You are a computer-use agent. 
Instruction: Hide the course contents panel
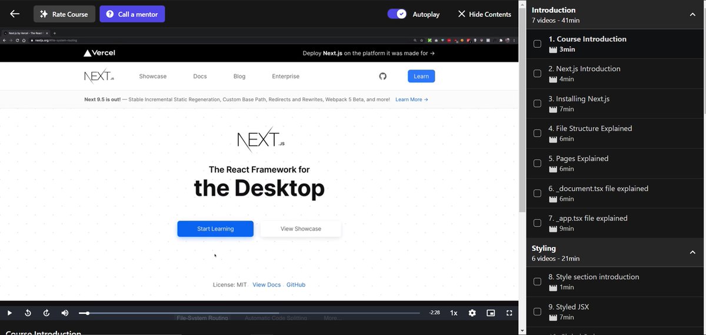484,14
